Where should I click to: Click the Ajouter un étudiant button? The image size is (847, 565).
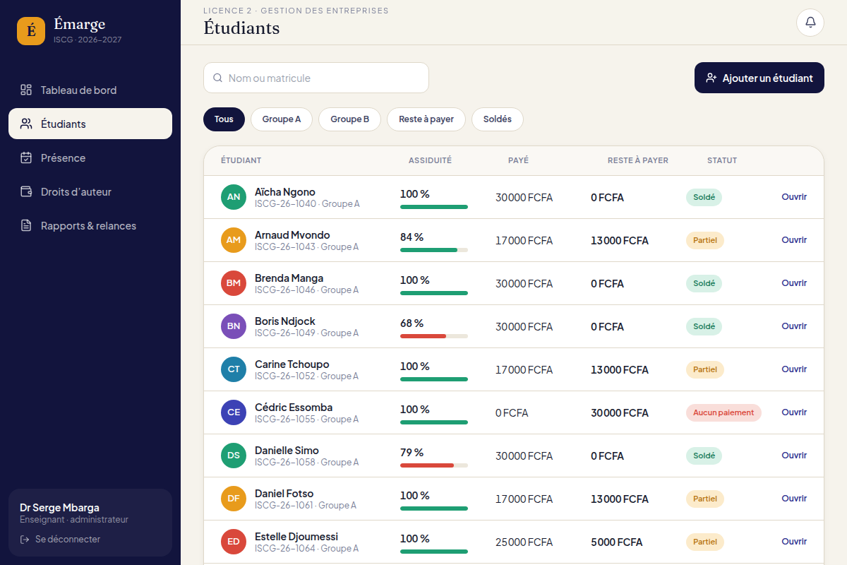pyautogui.click(x=759, y=78)
